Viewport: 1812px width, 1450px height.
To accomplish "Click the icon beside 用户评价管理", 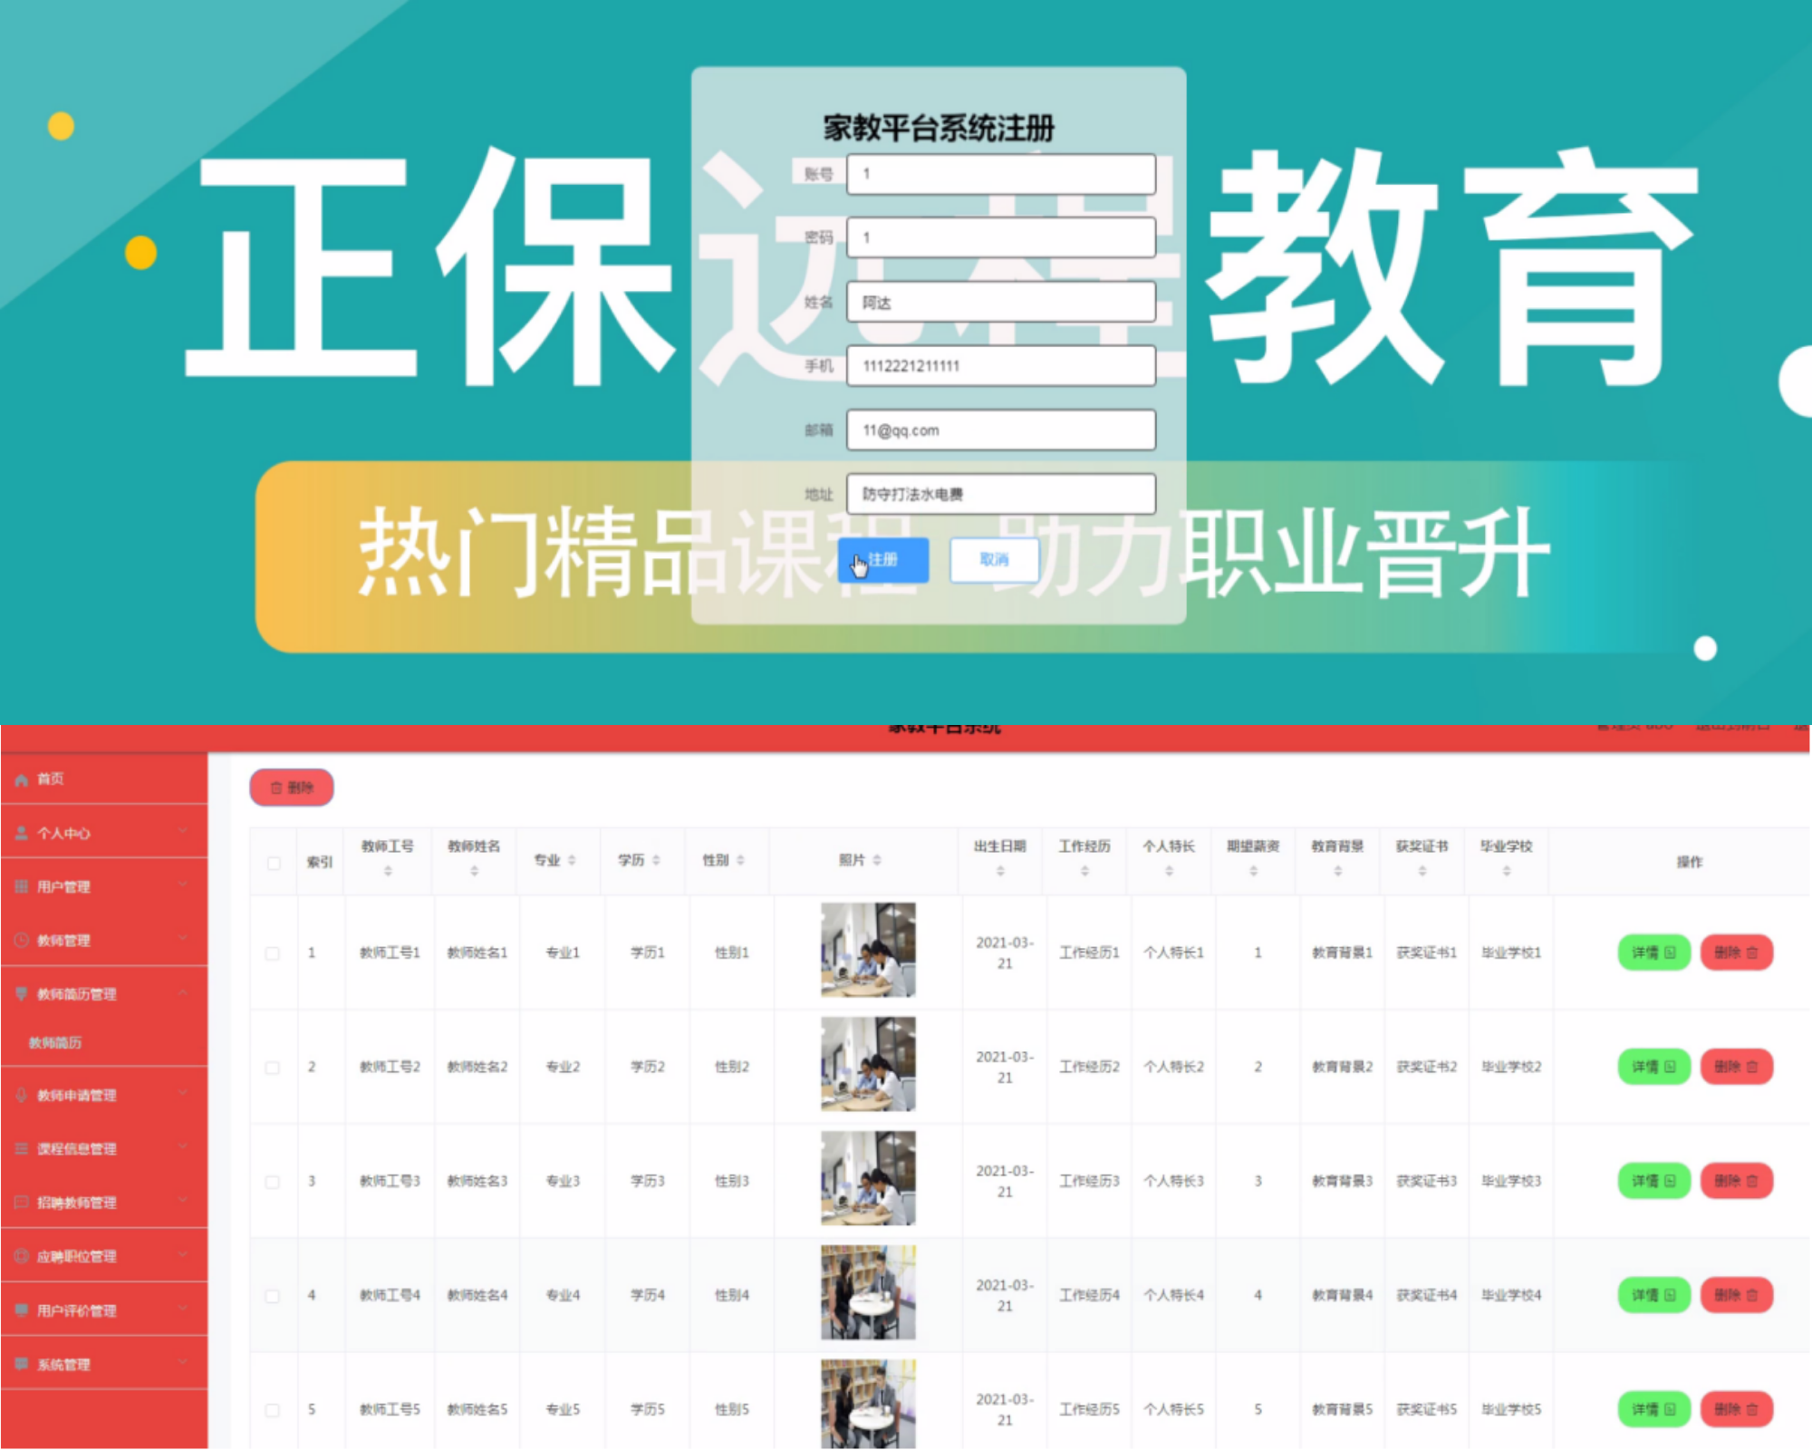I will click(22, 1310).
